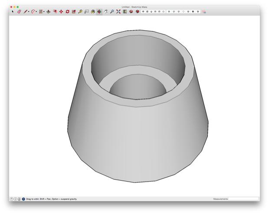Click the first circular status bar icon
269x214 pixels.
[11, 199]
